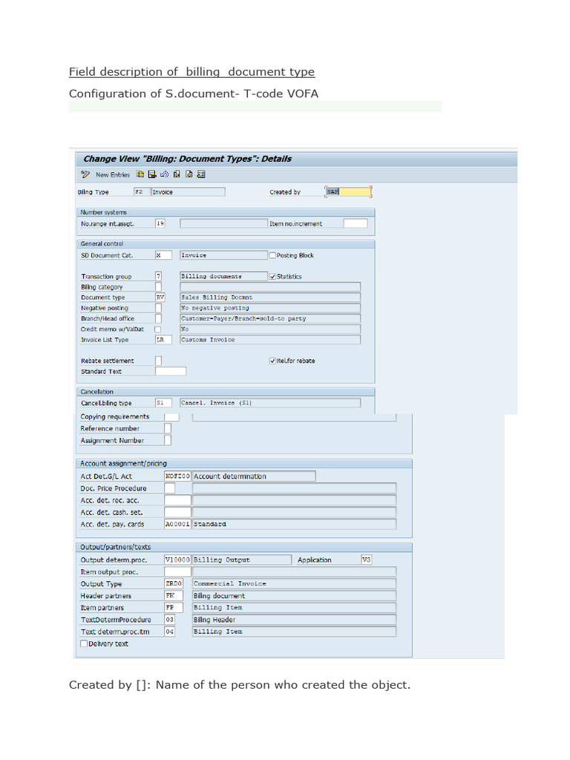Click the Standard Text input field
570x760 pixels.
pos(171,371)
